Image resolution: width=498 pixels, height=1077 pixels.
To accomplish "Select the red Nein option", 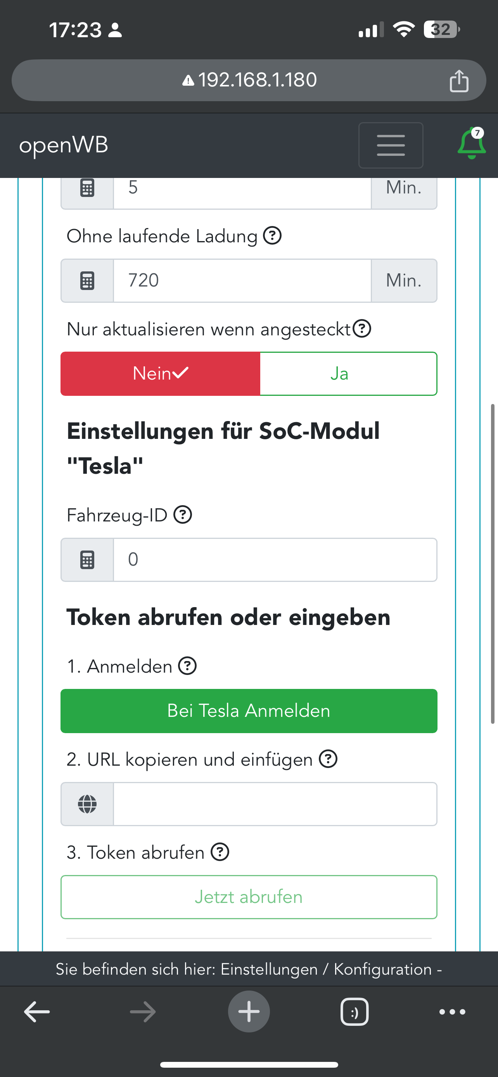I will click(161, 373).
